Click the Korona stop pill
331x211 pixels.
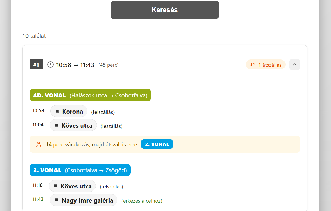point(69,111)
